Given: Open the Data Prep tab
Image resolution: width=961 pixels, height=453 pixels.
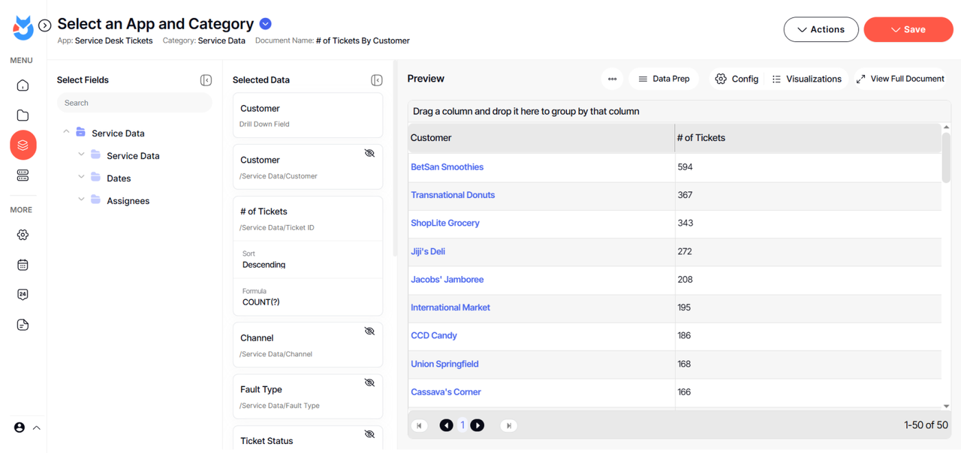Looking at the screenshot, I should pyautogui.click(x=664, y=79).
